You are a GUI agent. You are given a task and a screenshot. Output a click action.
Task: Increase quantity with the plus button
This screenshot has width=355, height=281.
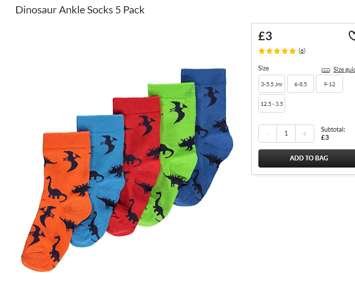point(305,134)
